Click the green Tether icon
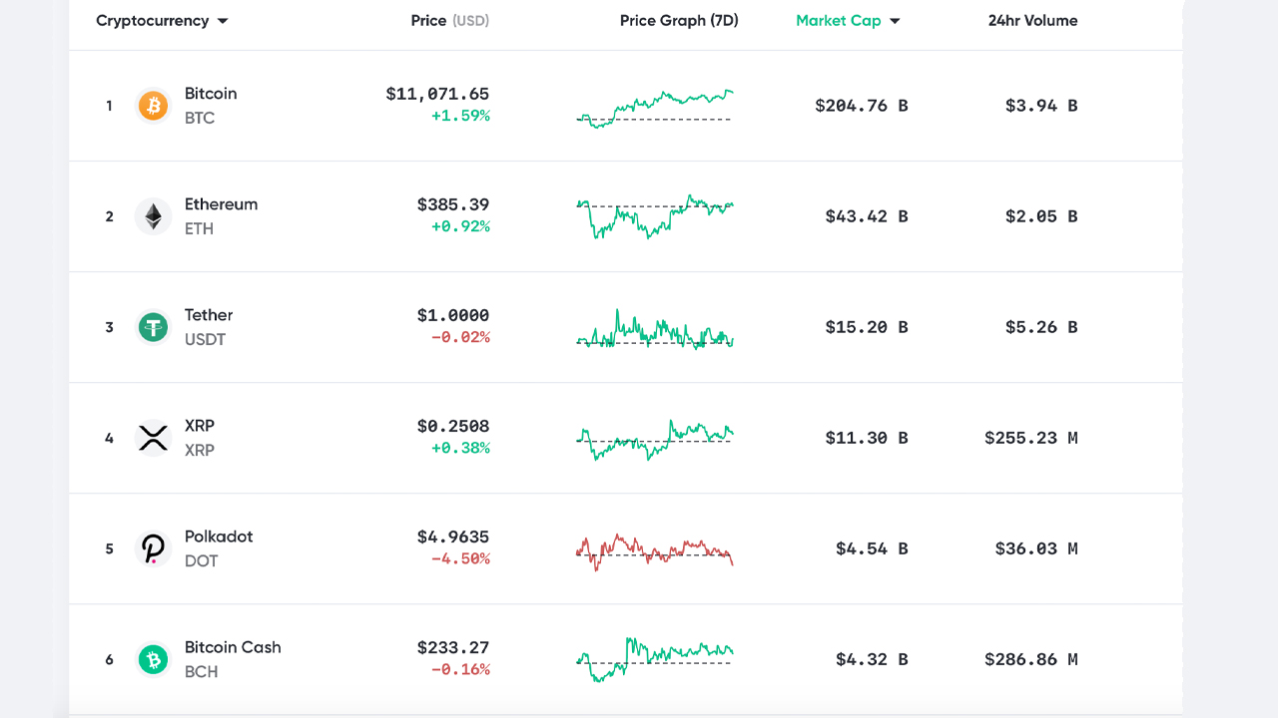Image resolution: width=1278 pixels, height=718 pixels. coord(153,327)
